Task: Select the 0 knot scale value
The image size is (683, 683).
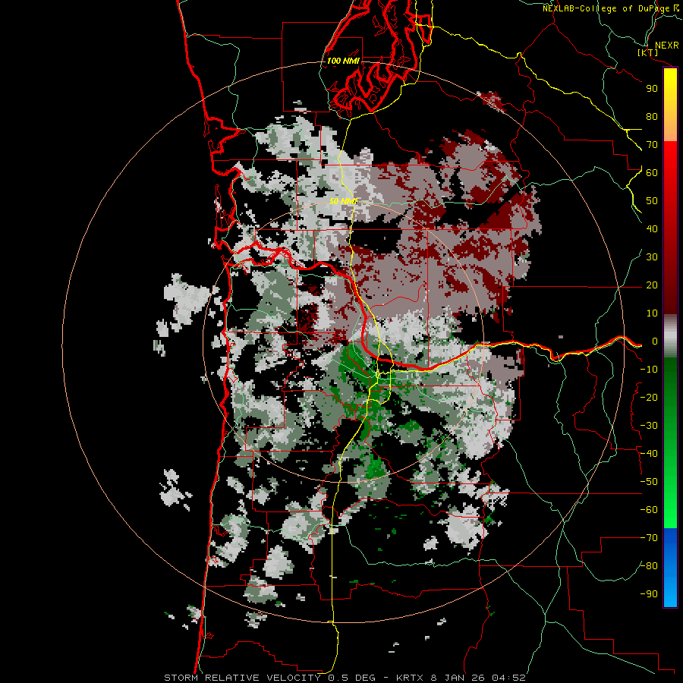Action: (x=654, y=341)
